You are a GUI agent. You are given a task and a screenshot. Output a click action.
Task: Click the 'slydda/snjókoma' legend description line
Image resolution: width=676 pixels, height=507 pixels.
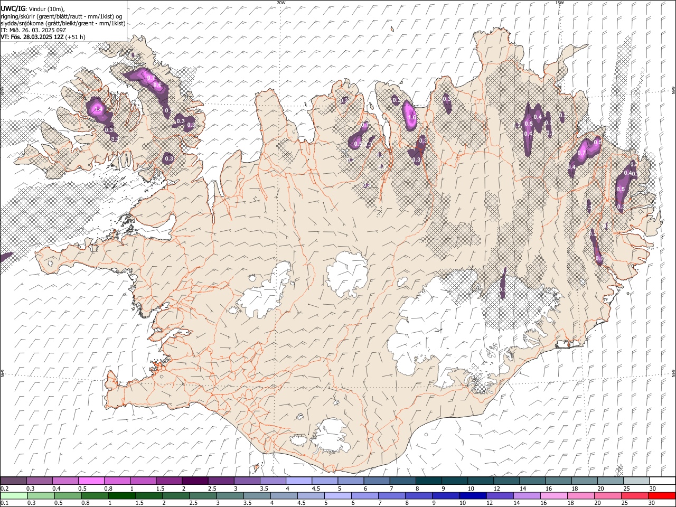[63, 23]
